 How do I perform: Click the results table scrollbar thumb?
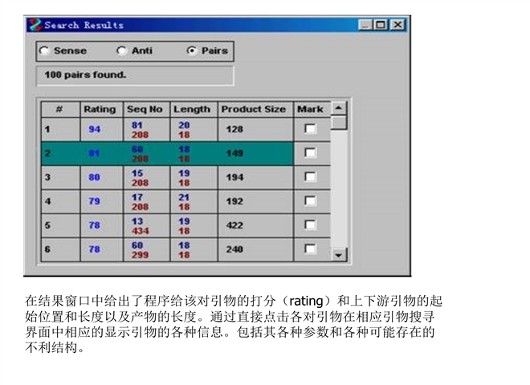coord(340,124)
